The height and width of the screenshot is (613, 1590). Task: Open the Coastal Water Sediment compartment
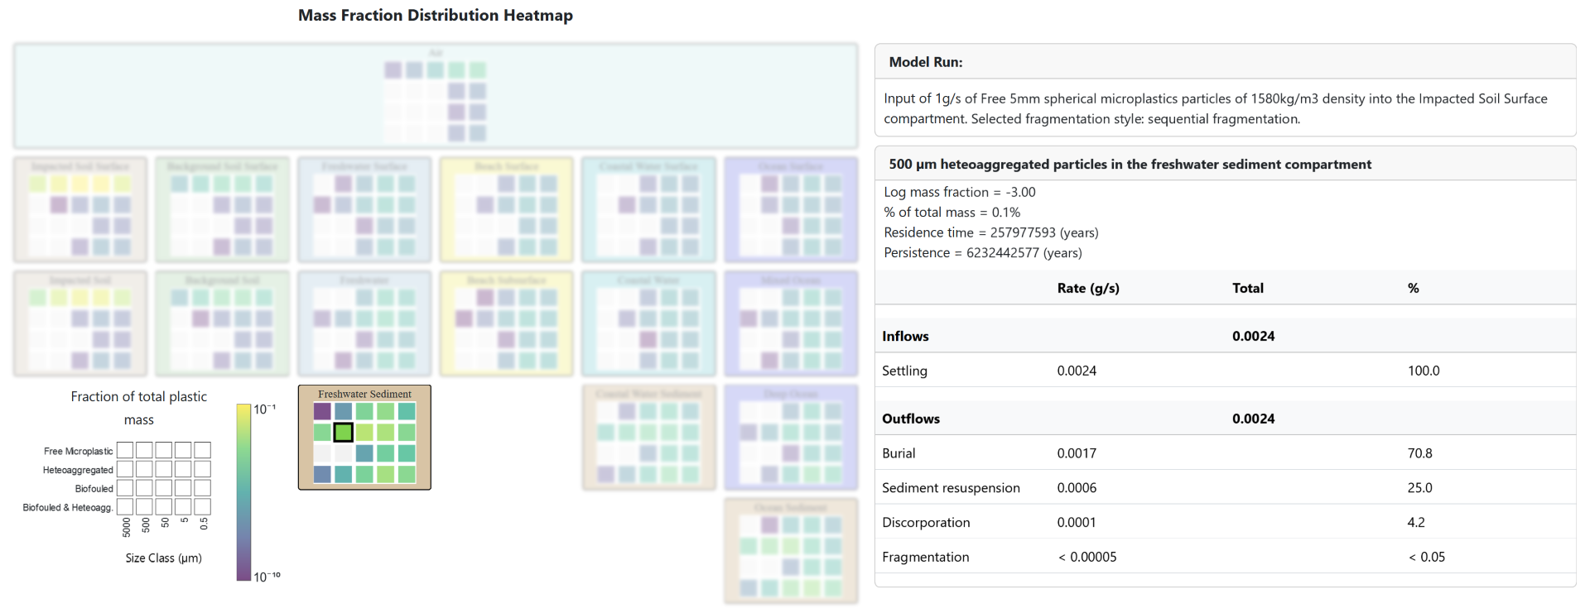pos(648,437)
